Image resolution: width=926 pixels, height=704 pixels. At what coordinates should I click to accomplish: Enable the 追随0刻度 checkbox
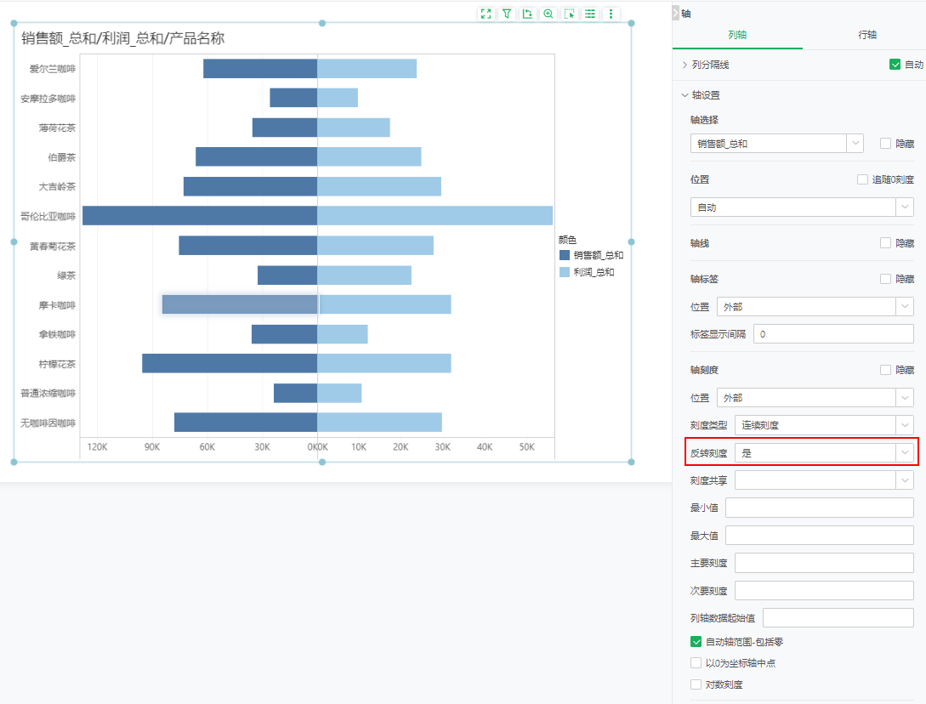[863, 179]
